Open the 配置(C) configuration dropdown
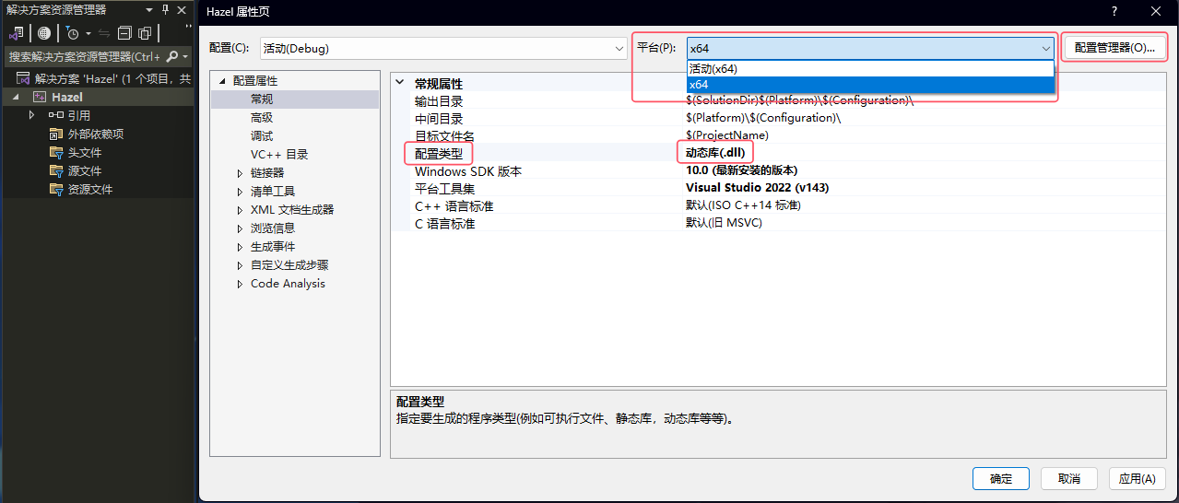The width and height of the screenshot is (1179, 503). tap(443, 48)
